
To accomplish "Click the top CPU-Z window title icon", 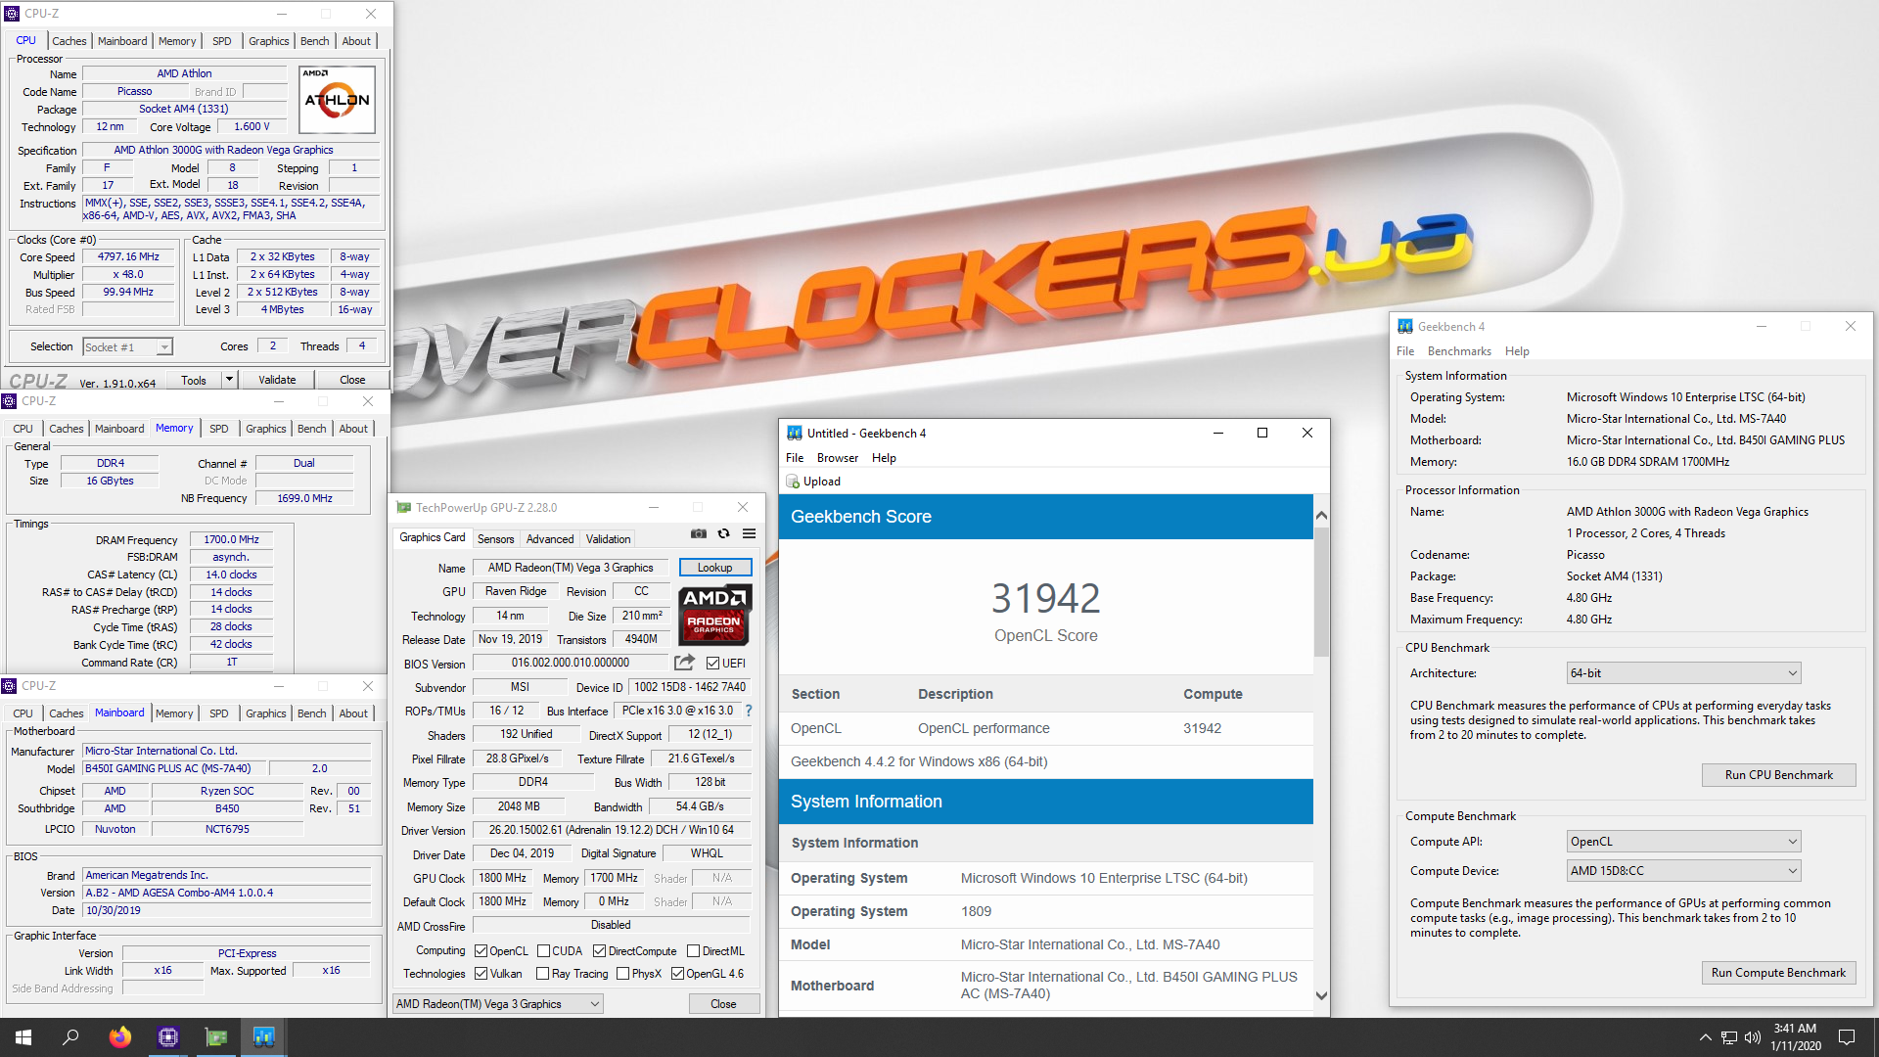I will (x=12, y=14).
